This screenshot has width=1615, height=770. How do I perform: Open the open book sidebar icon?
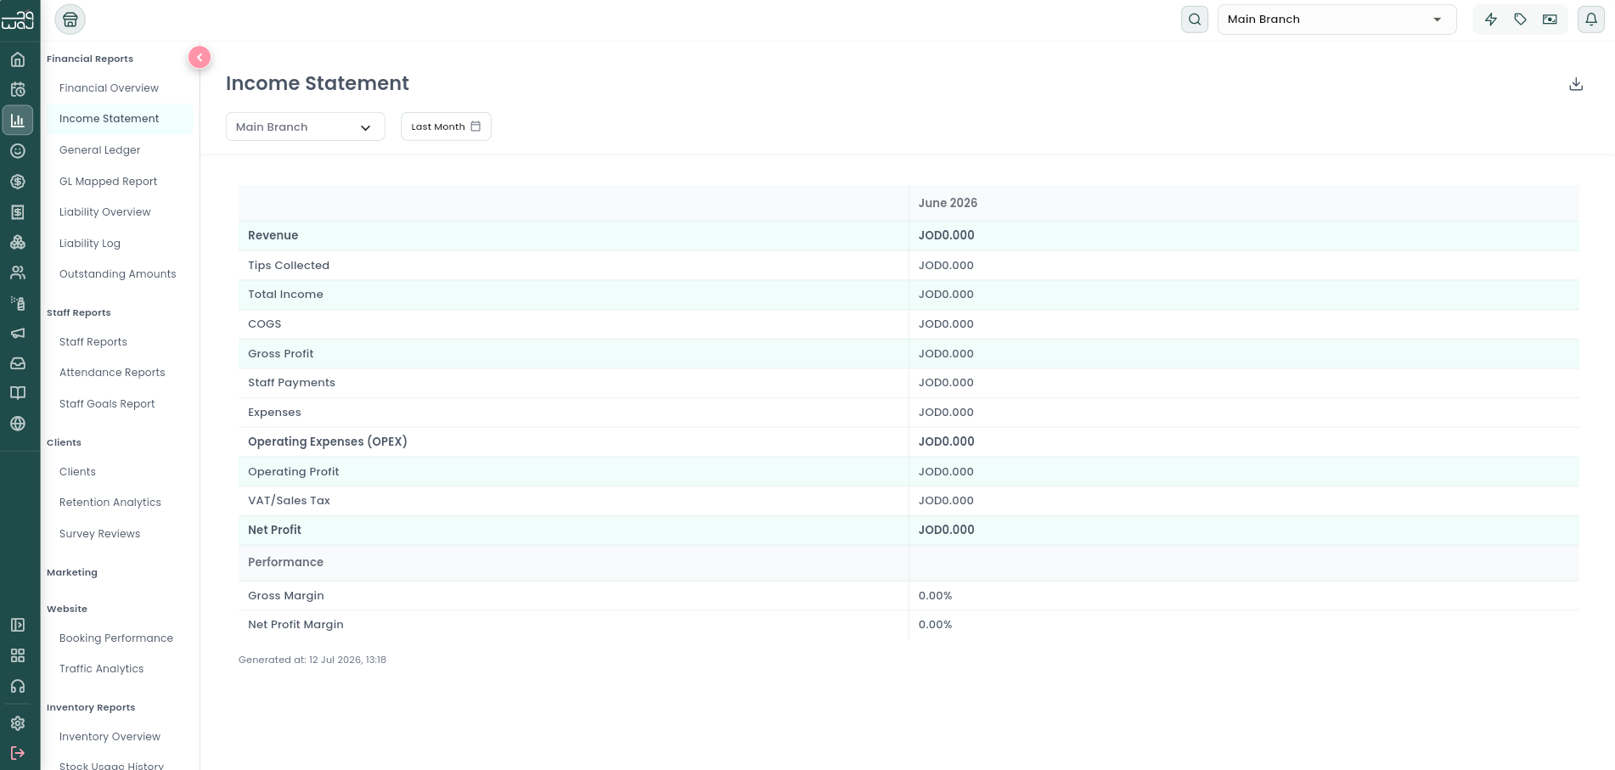coord(18,393)
